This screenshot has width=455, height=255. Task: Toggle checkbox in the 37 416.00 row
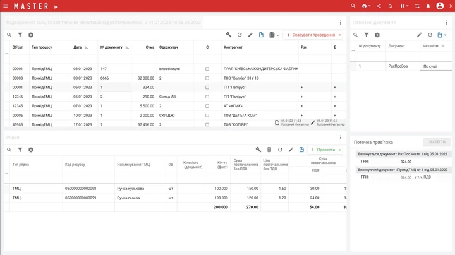[x=207, y=124]
